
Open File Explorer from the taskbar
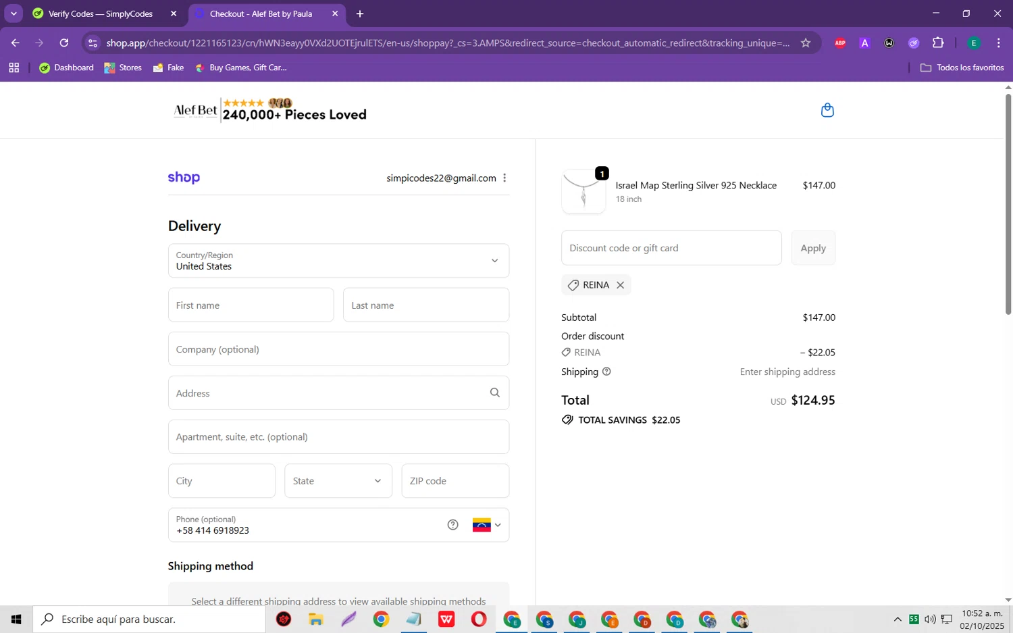point(316,619)
